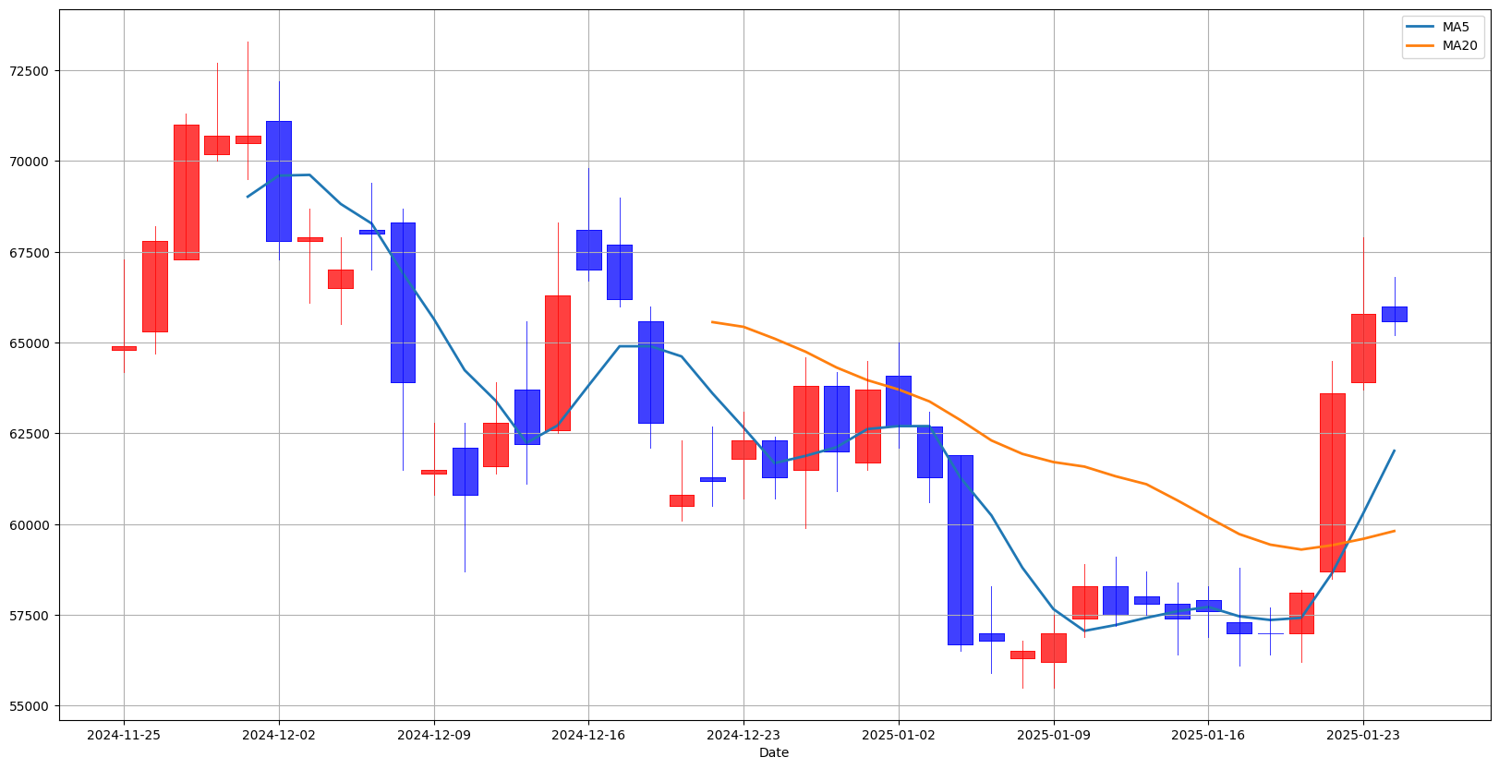Click the 2024-12-09 date tick label
The height and width of the screenshot is (769, 1499).
[434, 735]
